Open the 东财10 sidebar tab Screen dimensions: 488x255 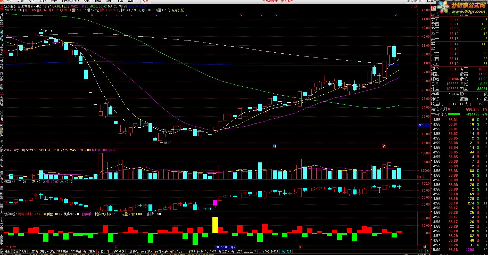pos(2,88)
